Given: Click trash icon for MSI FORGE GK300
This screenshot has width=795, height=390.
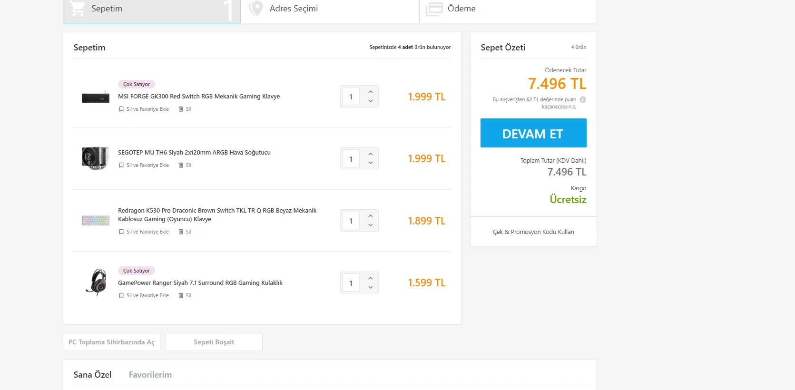Looking at the screenshot, I should [181, 109].
